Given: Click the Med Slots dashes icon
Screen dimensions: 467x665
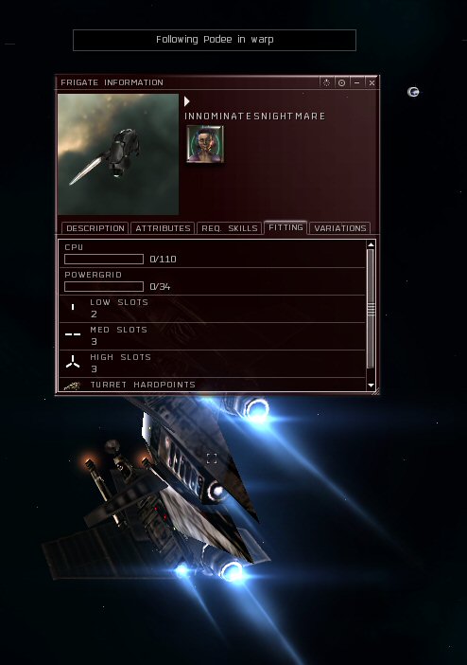Looking at the screenshot, I should 73,334.
